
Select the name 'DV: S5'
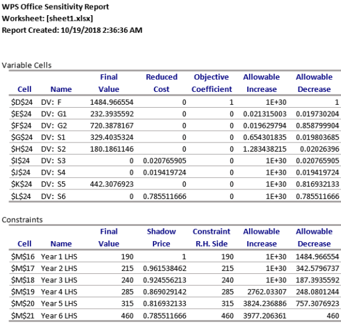(54, 184)
